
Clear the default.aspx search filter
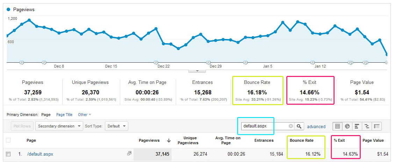(291, 126)
